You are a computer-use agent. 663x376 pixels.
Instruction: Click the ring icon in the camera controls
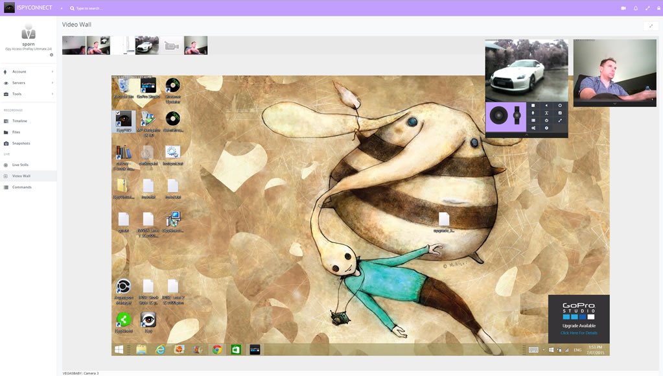(x=560, y=105)
